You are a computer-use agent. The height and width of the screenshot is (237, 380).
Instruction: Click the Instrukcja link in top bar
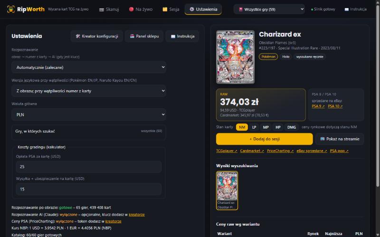(x=355, y=9)
